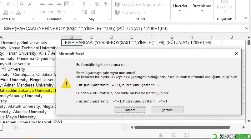The image size is (251, 139).
Task: Increase decimal places icon
Action: [x=84, y=12]
